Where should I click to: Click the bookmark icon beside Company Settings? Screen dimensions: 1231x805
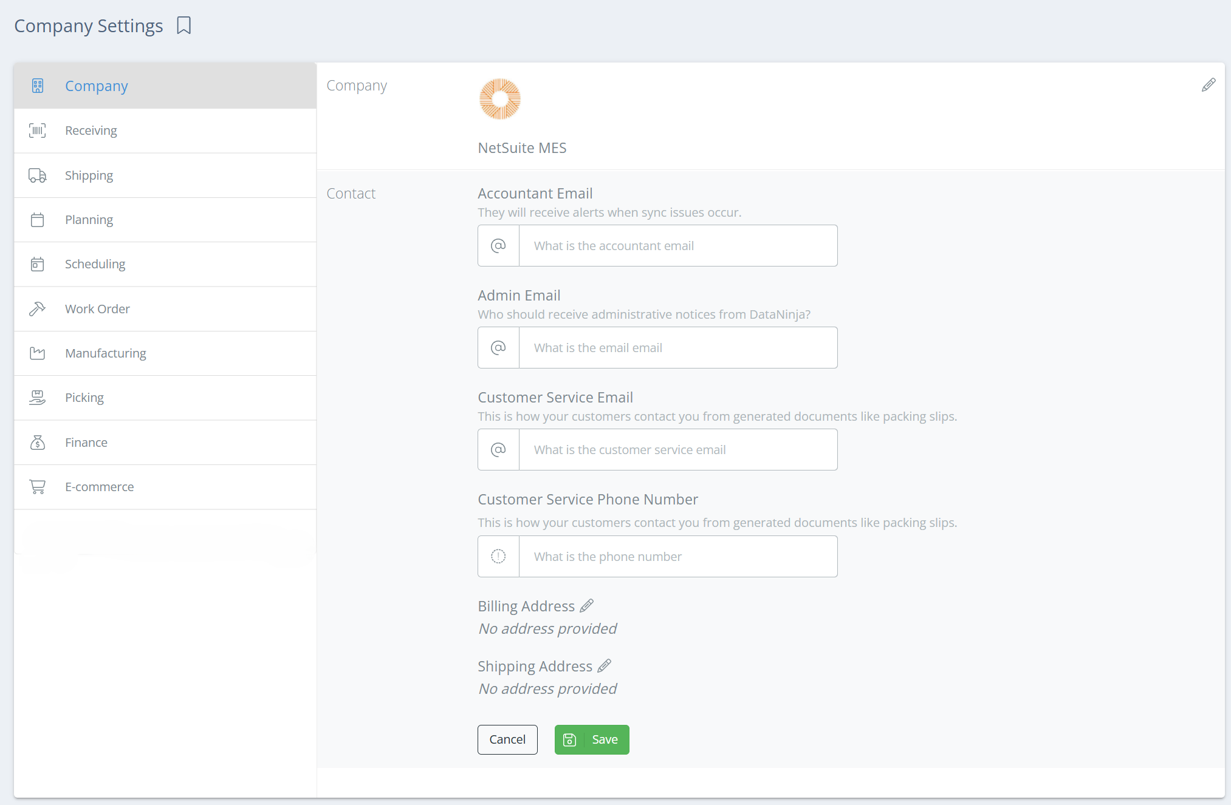(x=183, y=25)
